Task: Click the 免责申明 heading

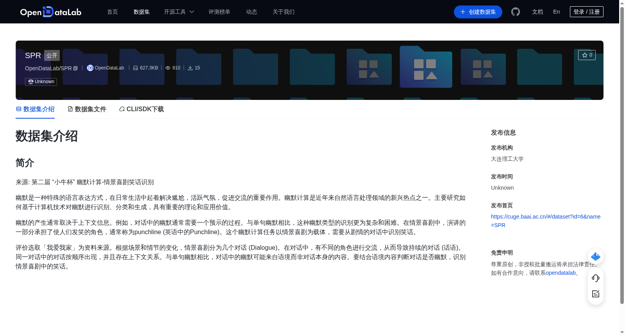Action: point(502,252)
